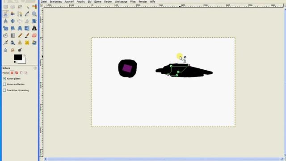Screen dimensions: 286x161
Task: Select the Perspective tool
Action: (20, 28)
